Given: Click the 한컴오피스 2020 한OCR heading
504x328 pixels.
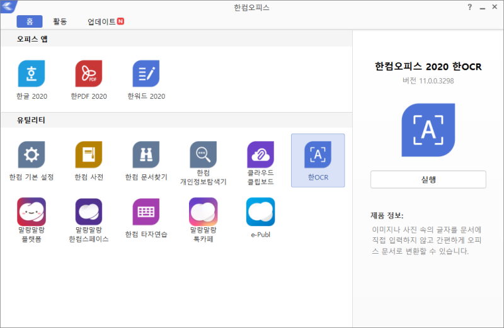Looking at the screenshot, I should [428, 67].
